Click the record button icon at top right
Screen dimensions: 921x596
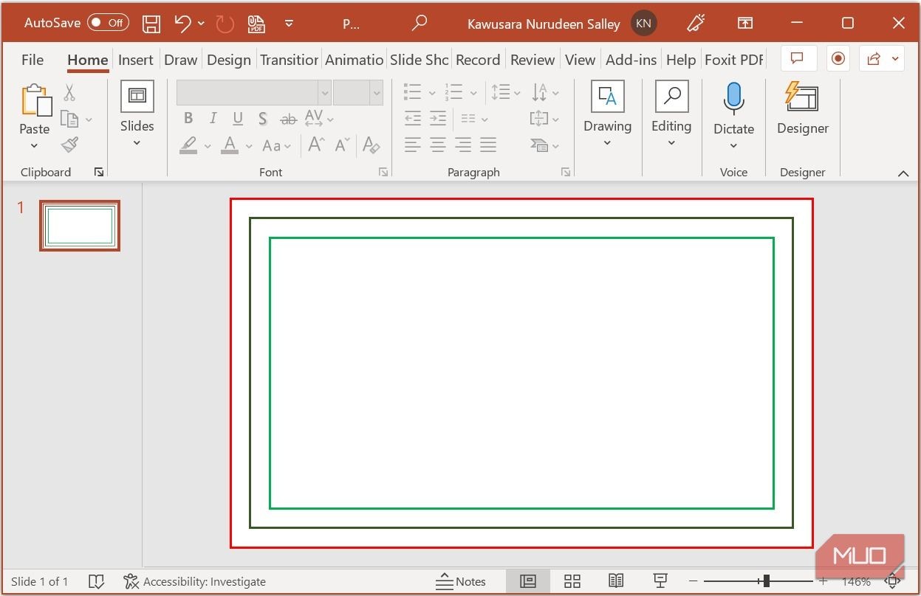point(838,58)
